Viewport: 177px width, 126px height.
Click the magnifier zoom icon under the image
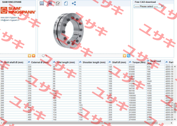(x=128, y=56)
